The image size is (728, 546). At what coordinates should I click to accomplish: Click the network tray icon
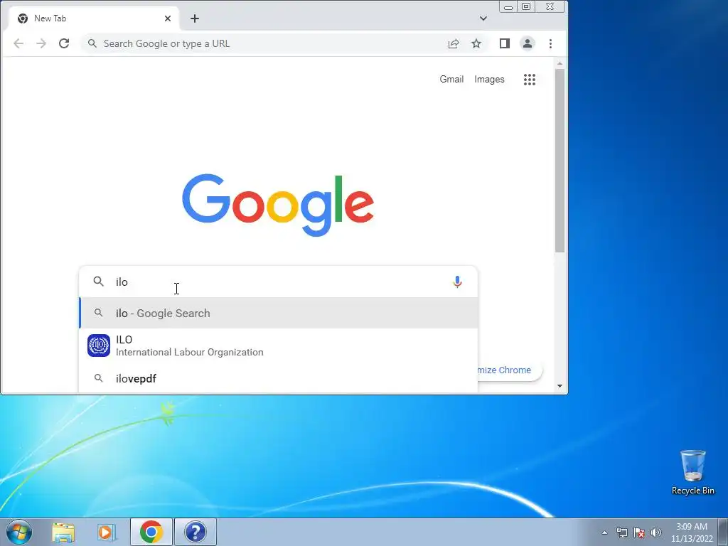[621, 532]
